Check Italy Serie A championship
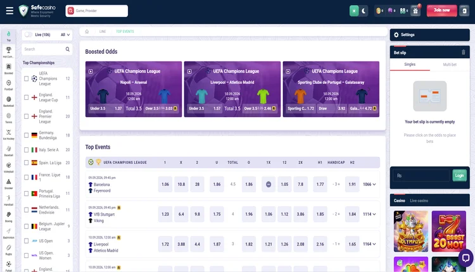Screen dimensions: 475x272 point(27,150)
